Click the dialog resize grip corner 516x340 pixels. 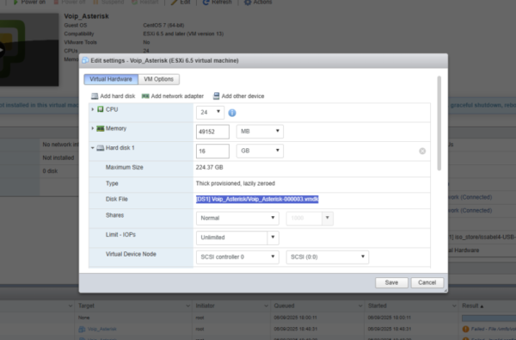[x=445, y=291]
